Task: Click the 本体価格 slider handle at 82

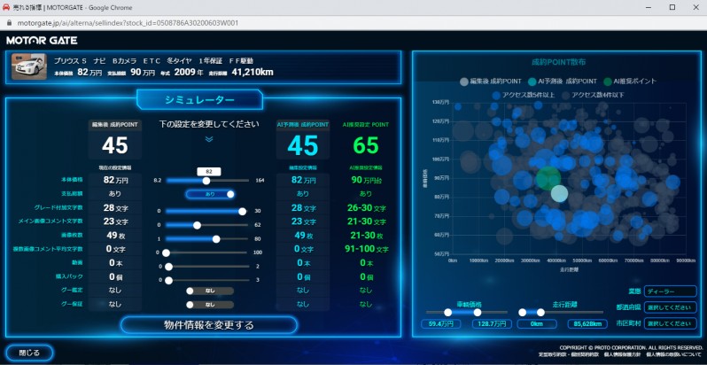Action: [206, 181]
